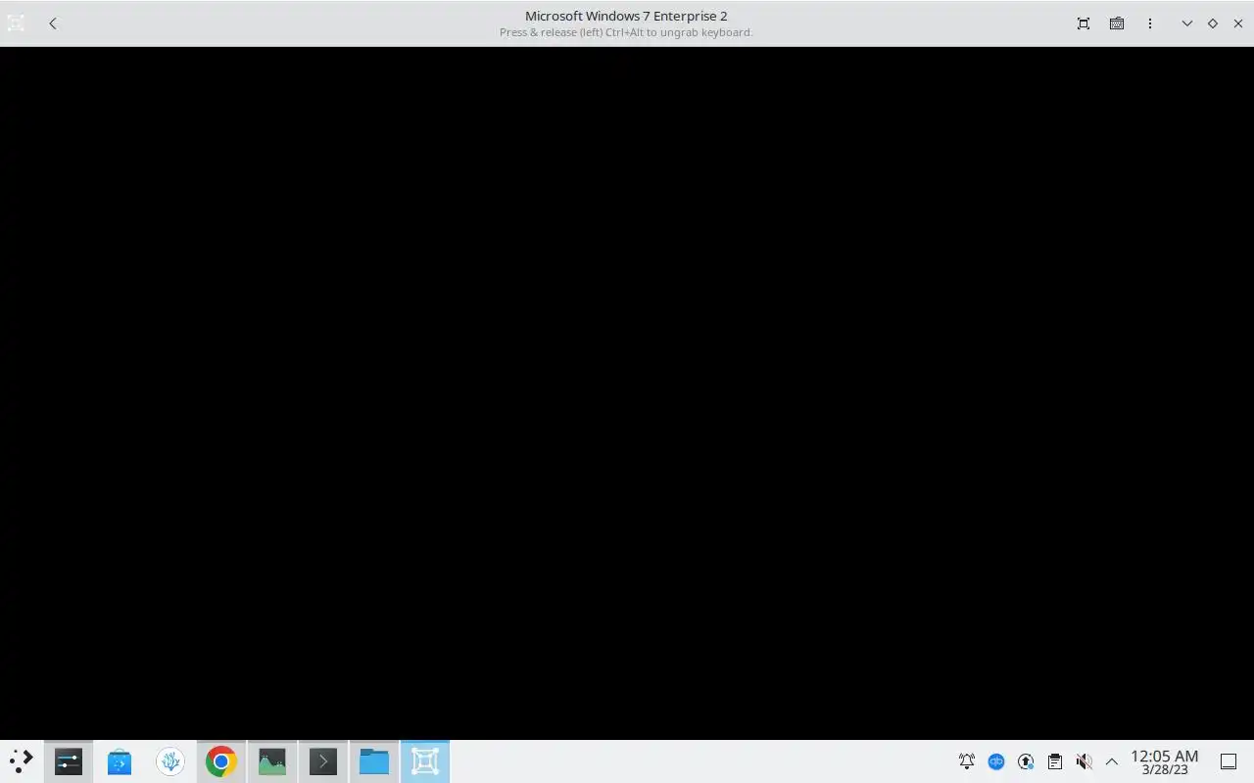Select the active Boxes taskbar entry
The image size is (1254, 783).
[x=425, y=761]
